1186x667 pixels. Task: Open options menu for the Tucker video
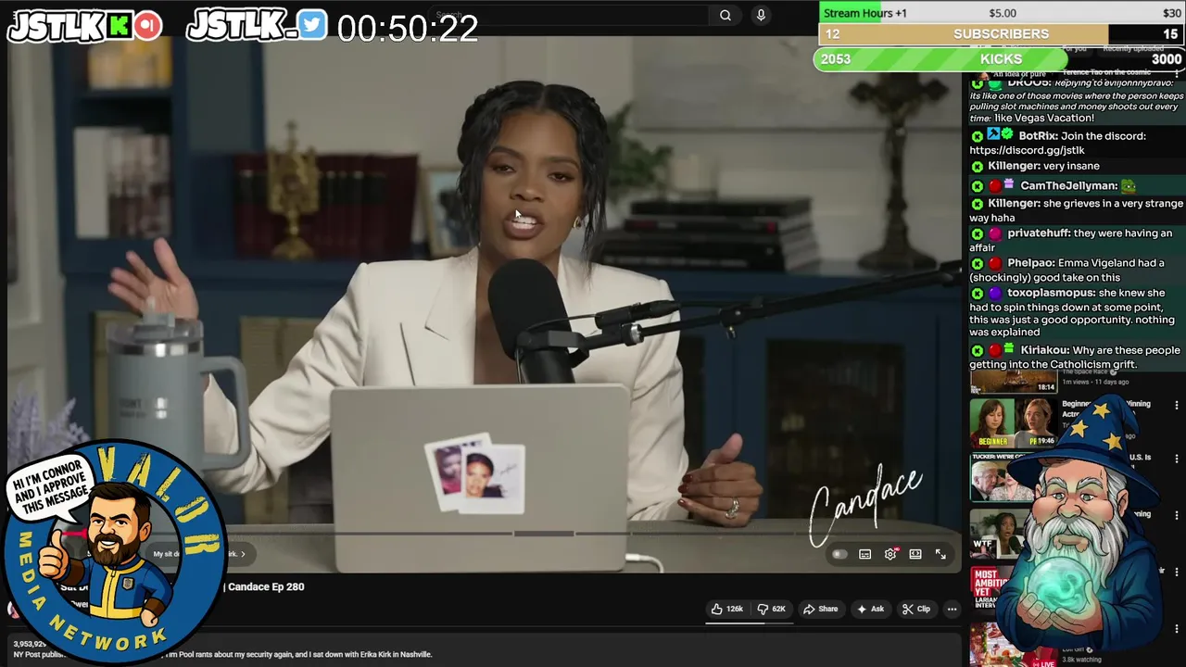(1177, 459)
